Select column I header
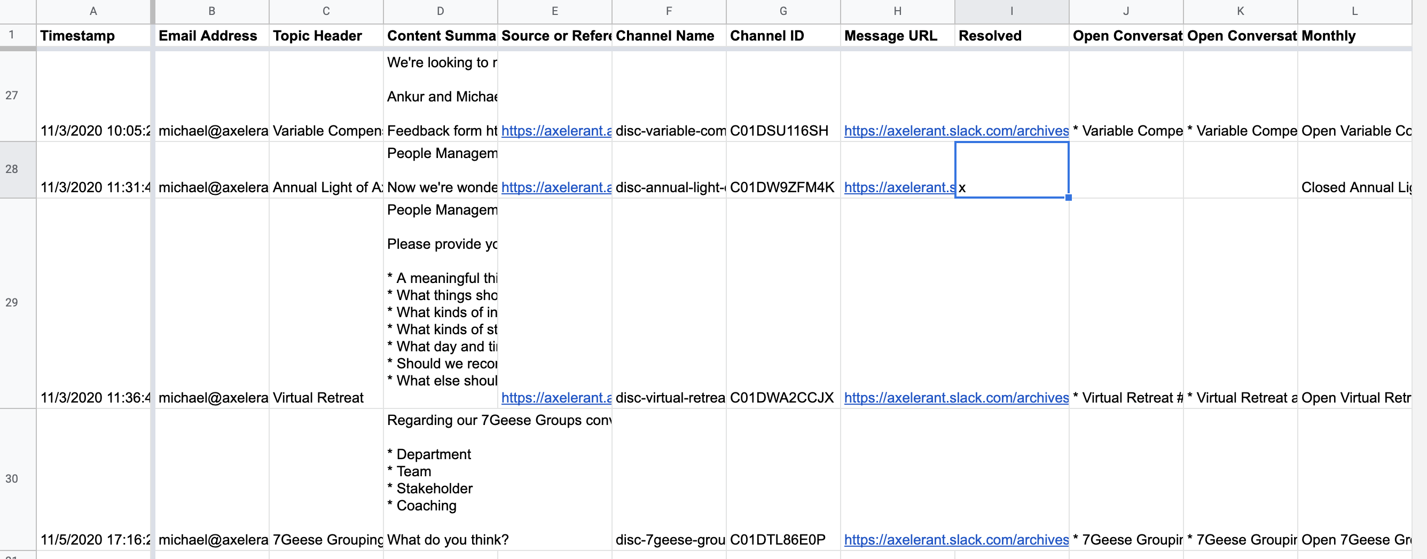 coord(1012,11)
